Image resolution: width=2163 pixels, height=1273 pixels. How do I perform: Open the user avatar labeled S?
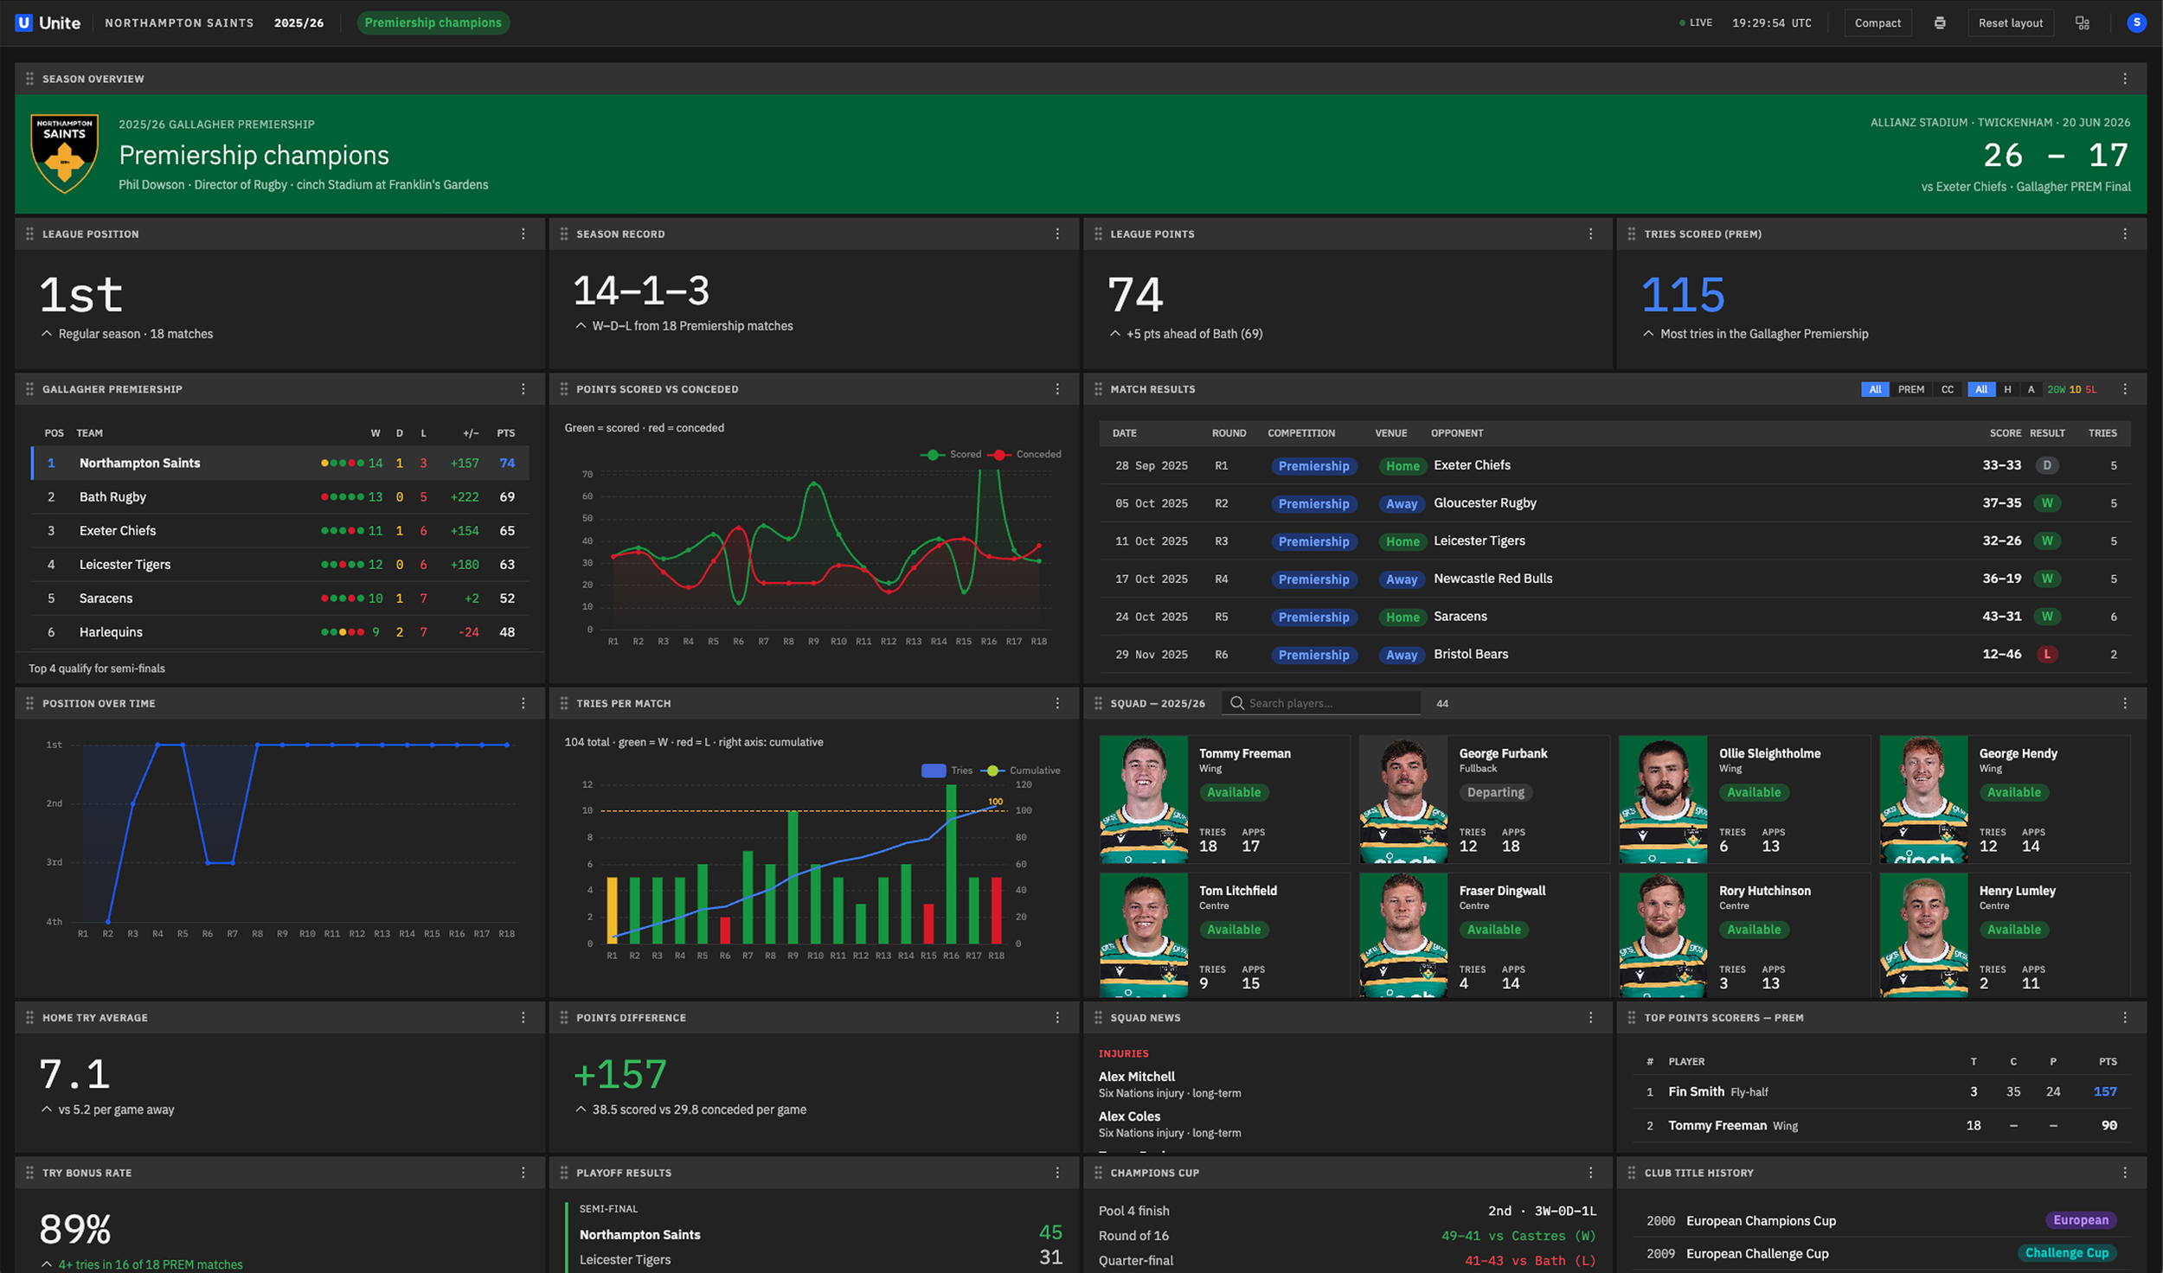point(2136,23)
